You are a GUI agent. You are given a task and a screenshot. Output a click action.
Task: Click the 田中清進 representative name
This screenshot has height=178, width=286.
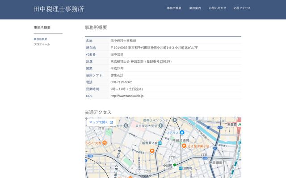(117, 54)
